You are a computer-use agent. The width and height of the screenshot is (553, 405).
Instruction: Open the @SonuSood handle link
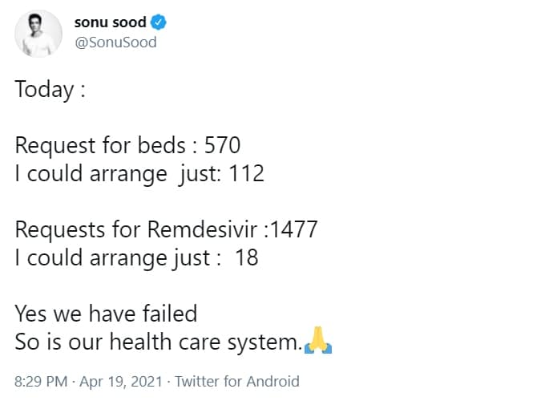point(115,43)
